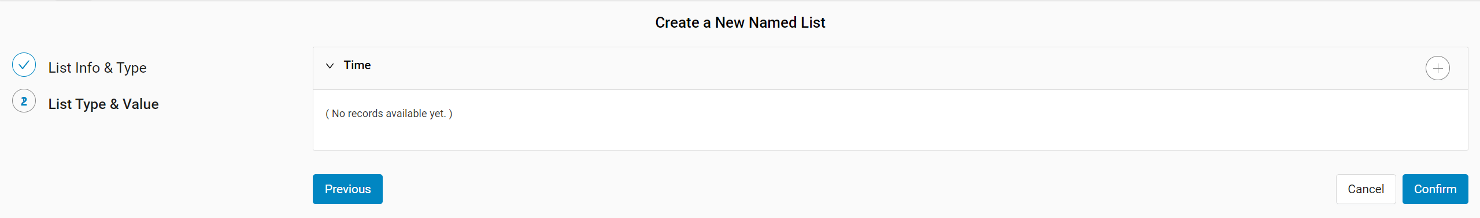The width and height of the screenshot is (1480, 218).
Task: Click the plus icon to add Time record
Action: click(x=1437, y=69)
